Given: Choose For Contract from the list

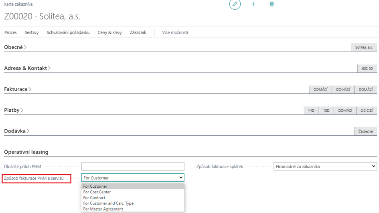Looking at the screenshot, I should tap(94, 198).
